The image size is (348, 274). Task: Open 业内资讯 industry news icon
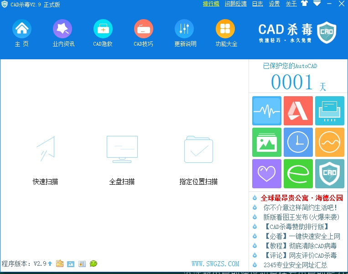click(62, 29)
